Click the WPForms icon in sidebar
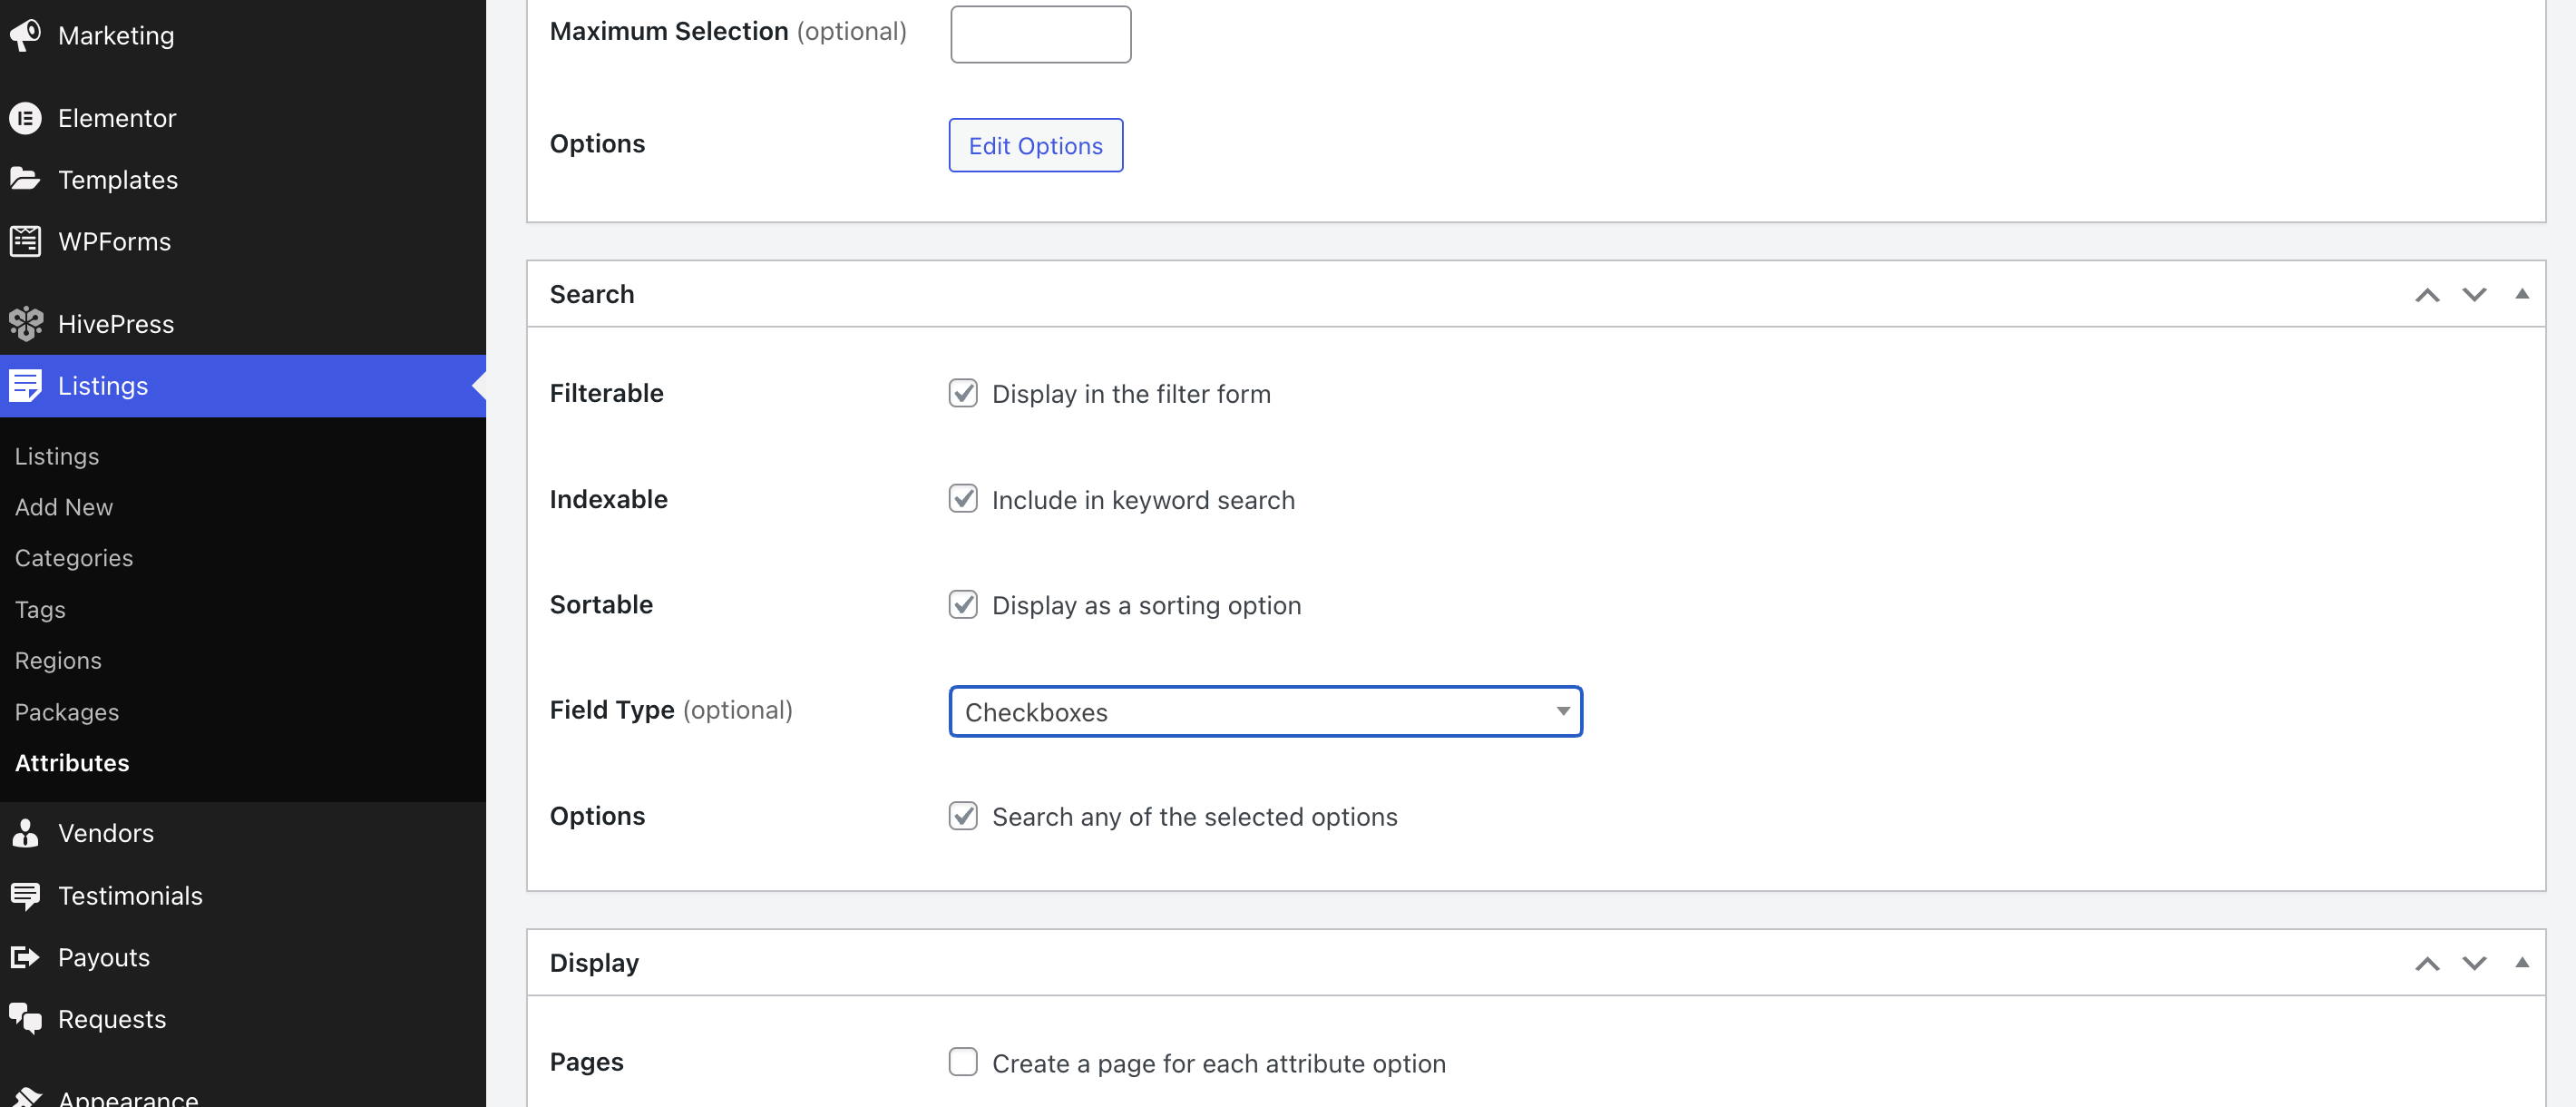The image size is (2576, 1107). point(25,241)
